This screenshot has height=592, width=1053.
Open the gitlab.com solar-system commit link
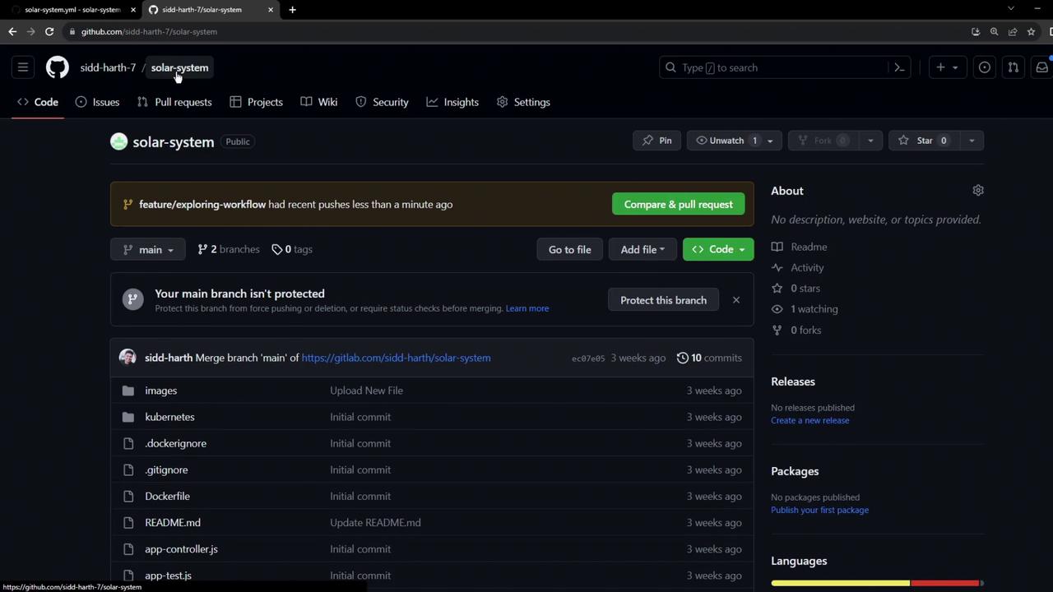point(396,358)
